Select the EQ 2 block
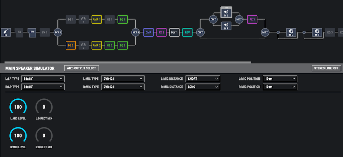This screenshot has width=343, height=157. click(123, 45)
